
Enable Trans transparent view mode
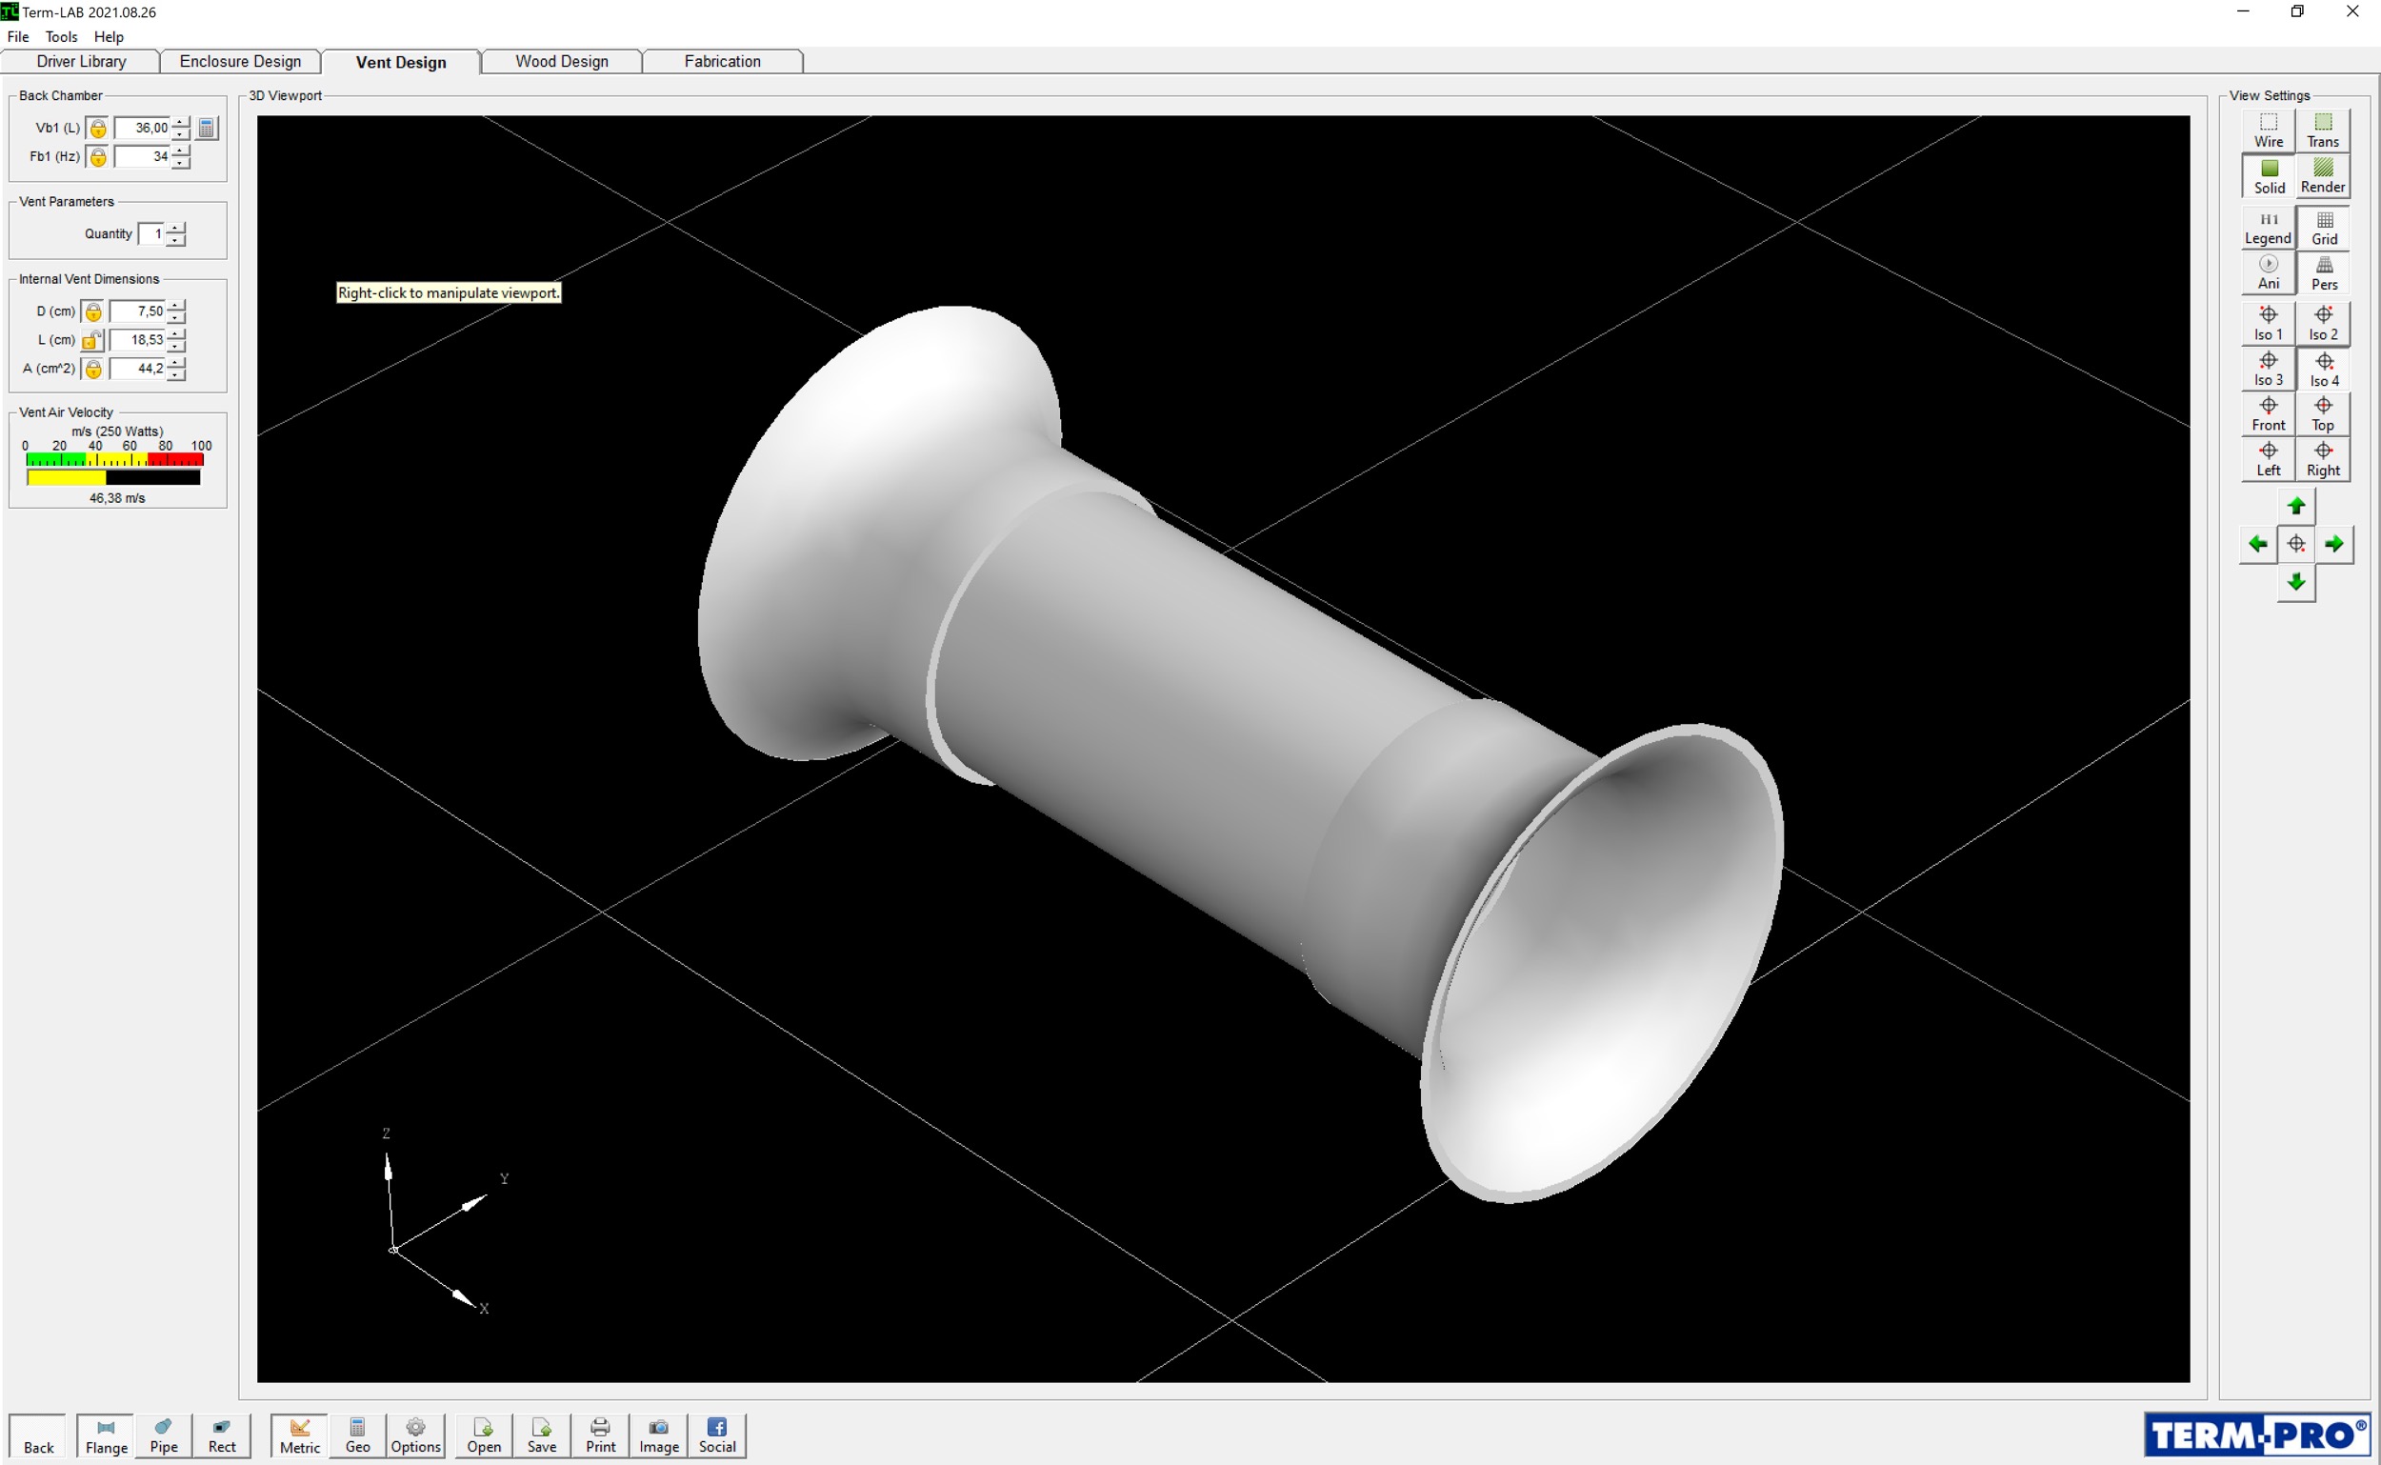click(2322, 130)
